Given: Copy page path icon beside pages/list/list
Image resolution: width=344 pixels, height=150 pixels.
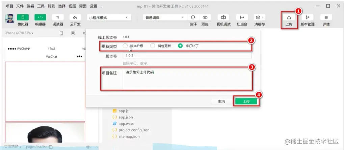Looking at the screenshot, I should (x=51, y=147).
